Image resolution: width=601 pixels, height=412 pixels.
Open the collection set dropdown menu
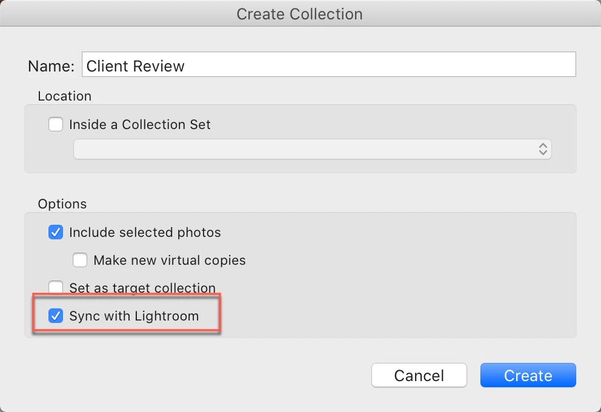click(x=313, y=149)
